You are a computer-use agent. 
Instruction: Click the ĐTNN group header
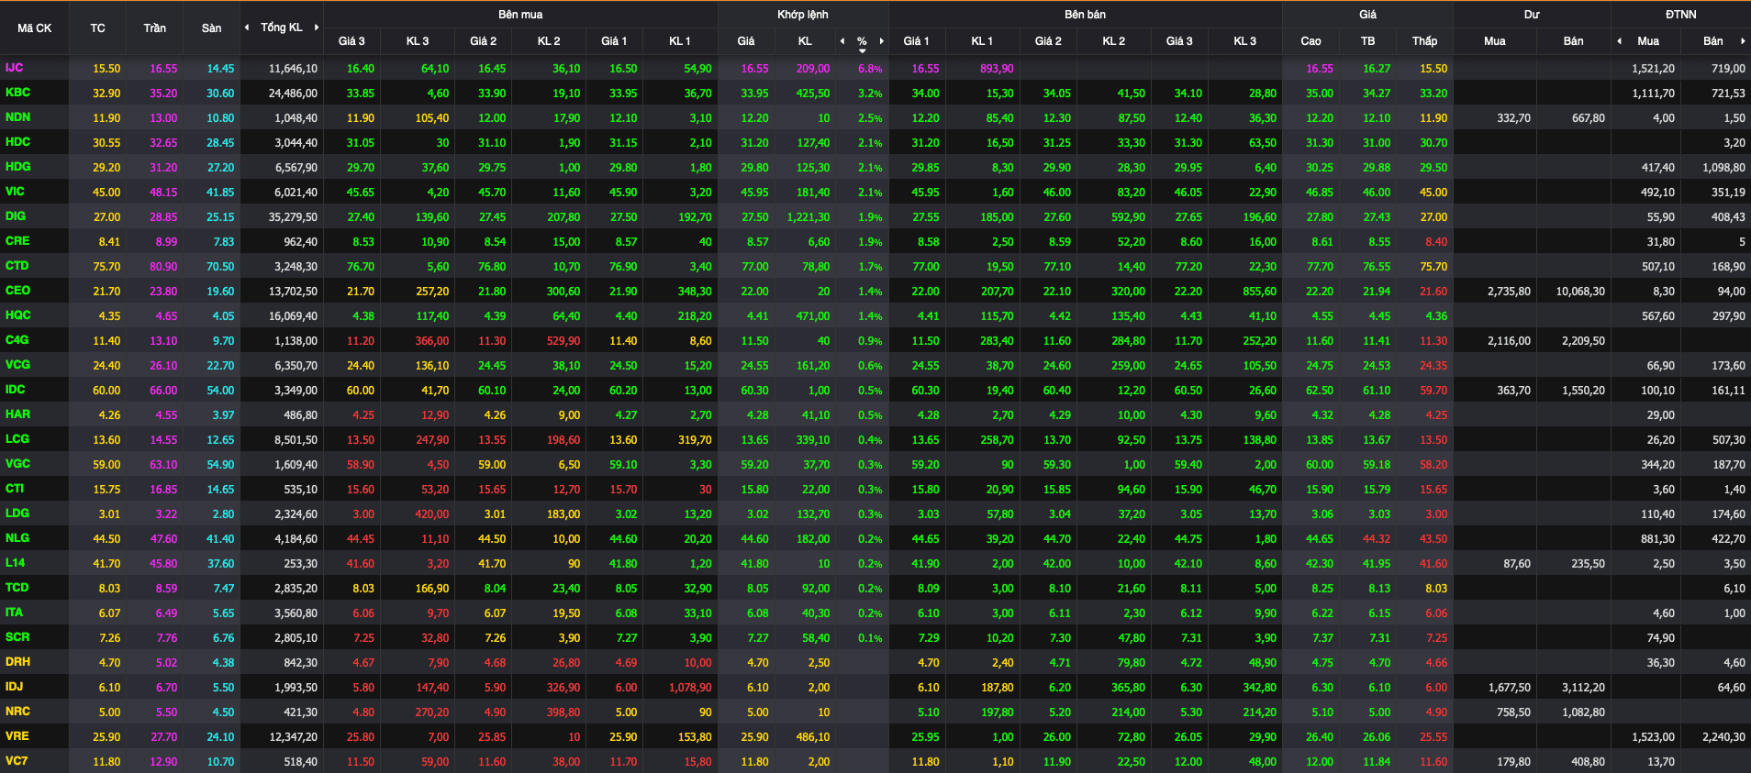point(1680,15)
